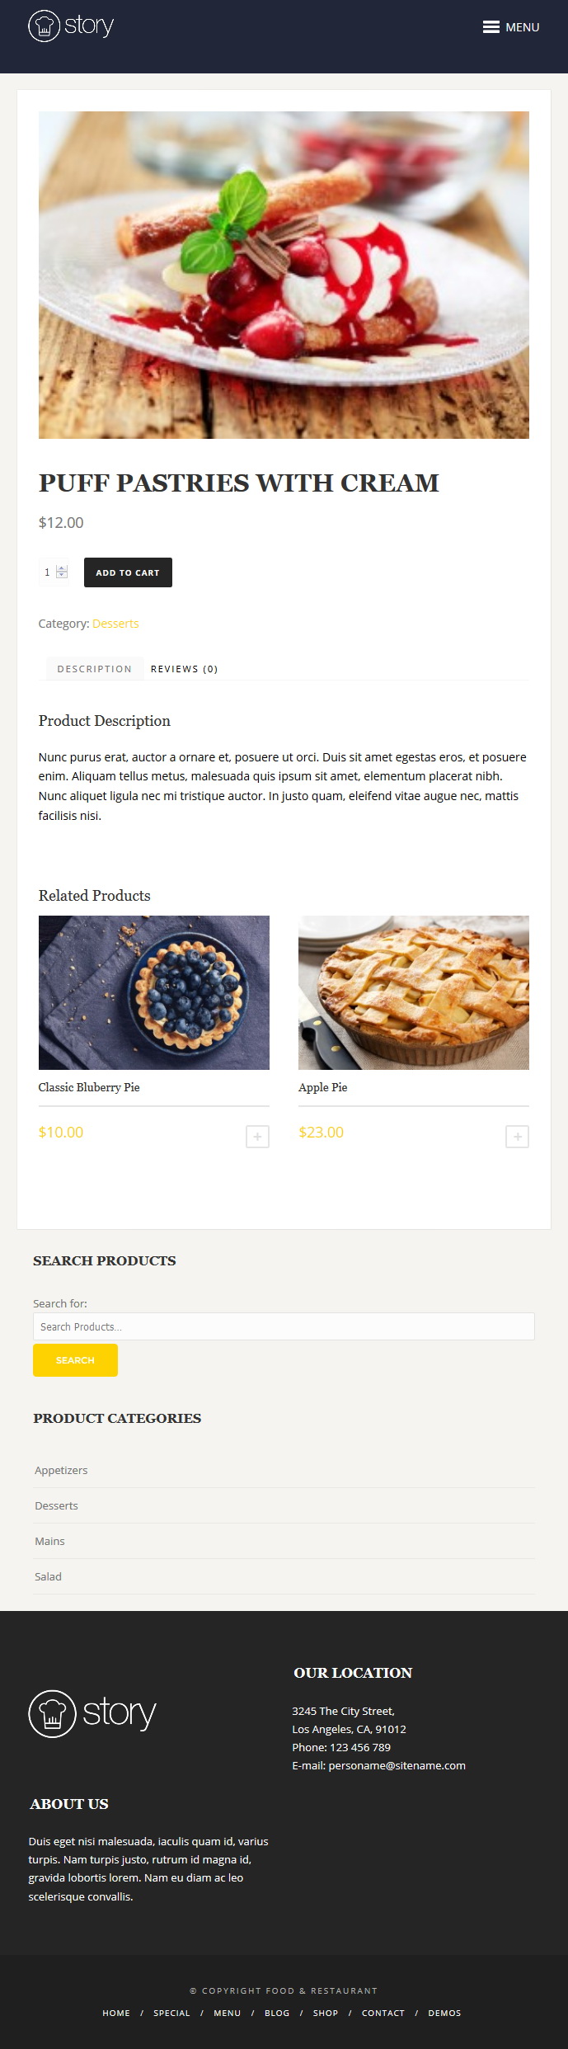Increase product quantity with up arrow

click(62, 568)
